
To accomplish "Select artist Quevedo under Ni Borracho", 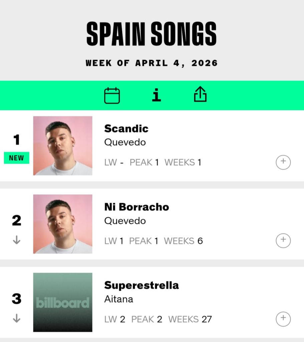I will point(125,221).
